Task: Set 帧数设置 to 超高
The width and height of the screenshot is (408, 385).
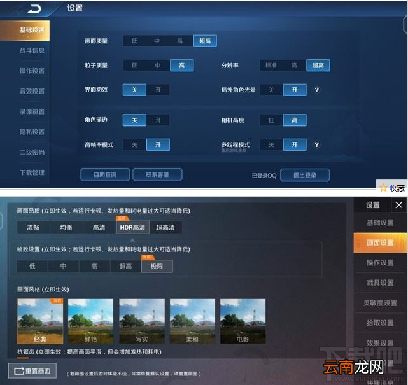Action: (125, 267)
